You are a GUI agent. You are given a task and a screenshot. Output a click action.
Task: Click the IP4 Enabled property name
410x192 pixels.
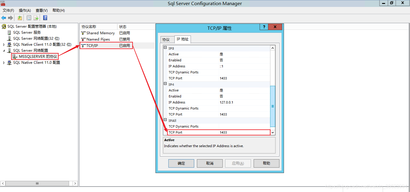click(x=175, y=96)
